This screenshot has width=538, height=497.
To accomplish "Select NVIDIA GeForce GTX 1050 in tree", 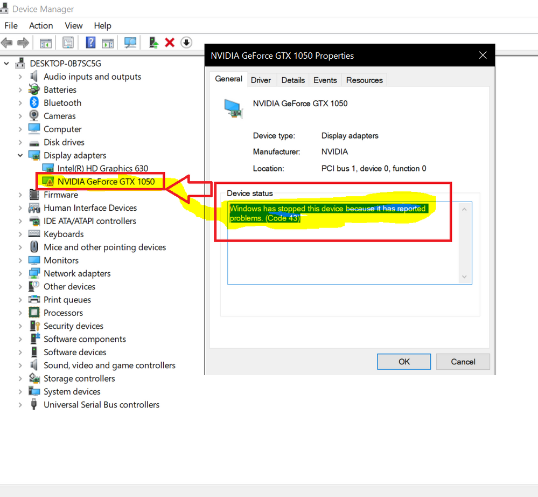I will tap(106, 181).
